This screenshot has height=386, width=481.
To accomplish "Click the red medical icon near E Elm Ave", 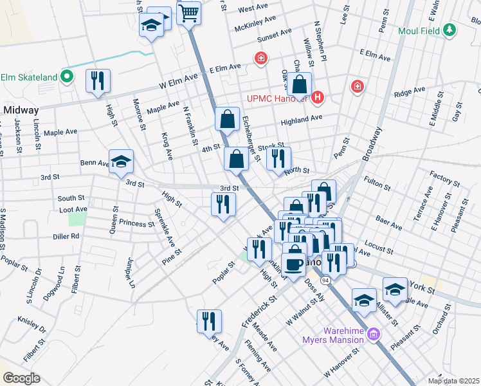I will pyautogui.click(x=260, y=60).
